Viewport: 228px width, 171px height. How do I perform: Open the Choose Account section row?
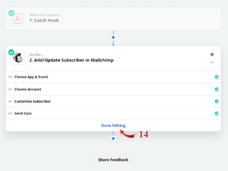point(113,89)
